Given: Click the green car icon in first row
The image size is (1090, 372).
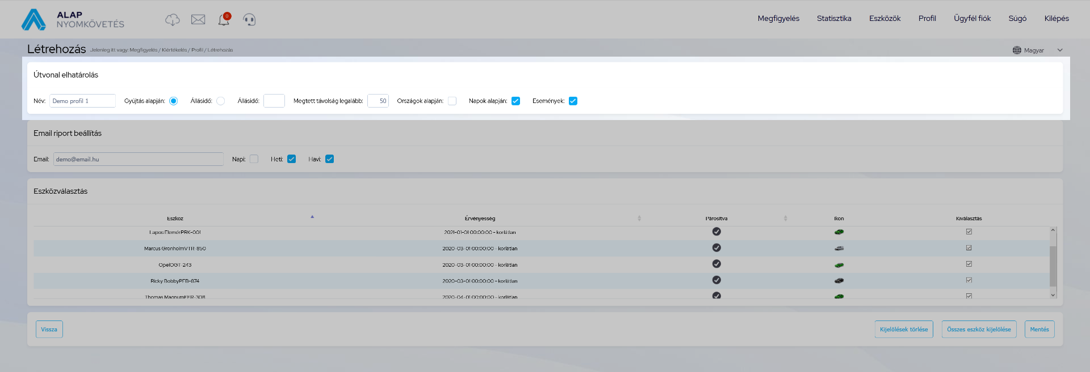Looking at the screenshot, I should pyautogui.click(x=839, y=232).
